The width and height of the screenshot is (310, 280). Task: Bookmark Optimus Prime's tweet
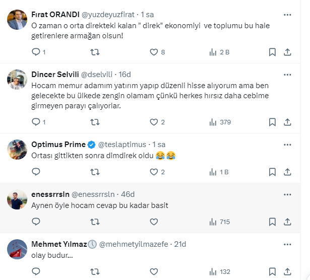point(272,172)
